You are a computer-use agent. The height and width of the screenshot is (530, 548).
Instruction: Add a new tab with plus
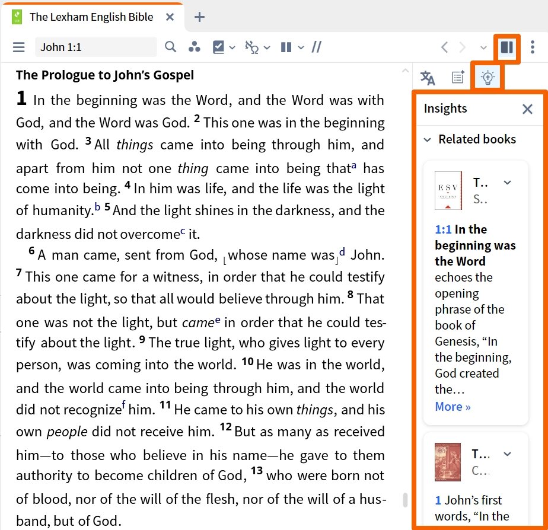199,17
